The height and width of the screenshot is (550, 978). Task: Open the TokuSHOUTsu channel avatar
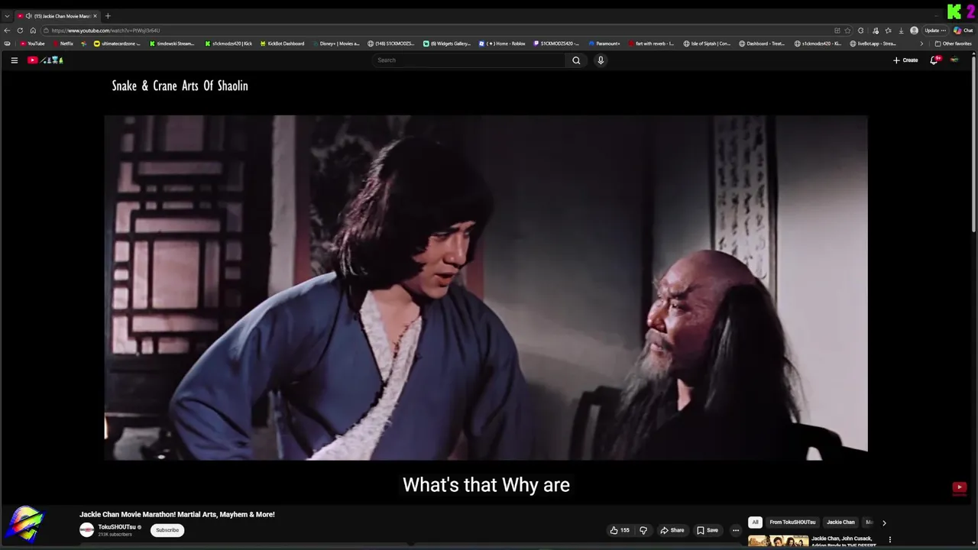click(86, 530)
